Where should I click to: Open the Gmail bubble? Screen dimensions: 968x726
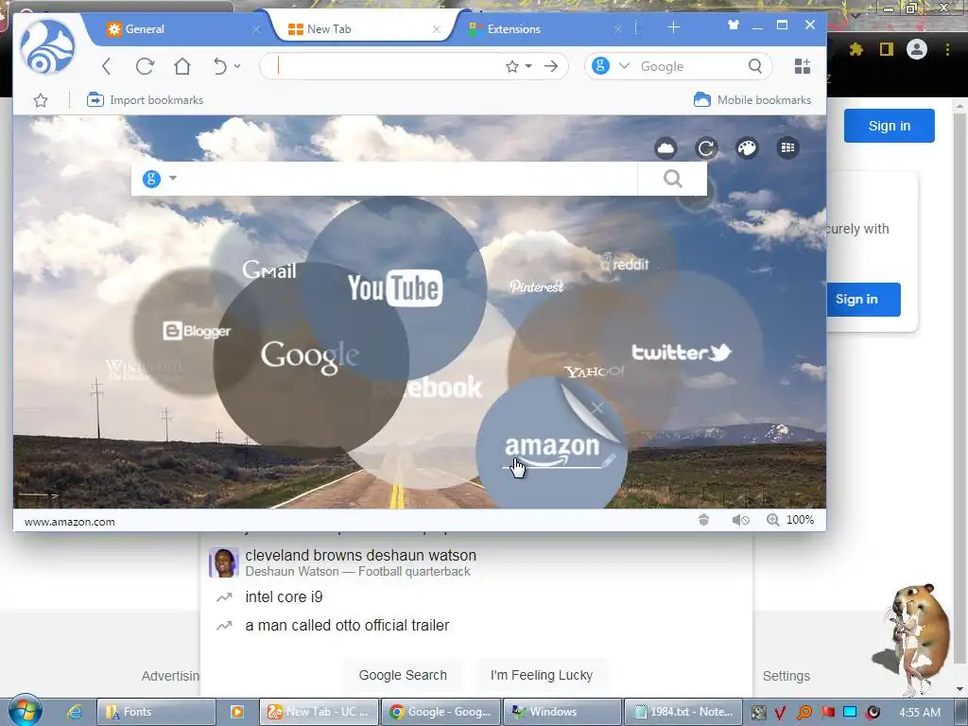click(269, 269)
